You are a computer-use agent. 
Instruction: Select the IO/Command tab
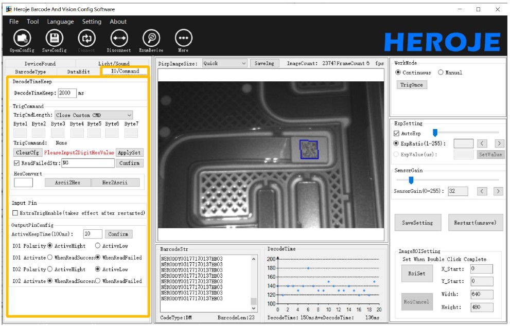[125, 71]
